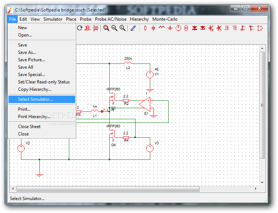The width and height of the screenshot is (278, 213).
Task: Click the Zoom to box magnifier icon
Action: point(106,28)
